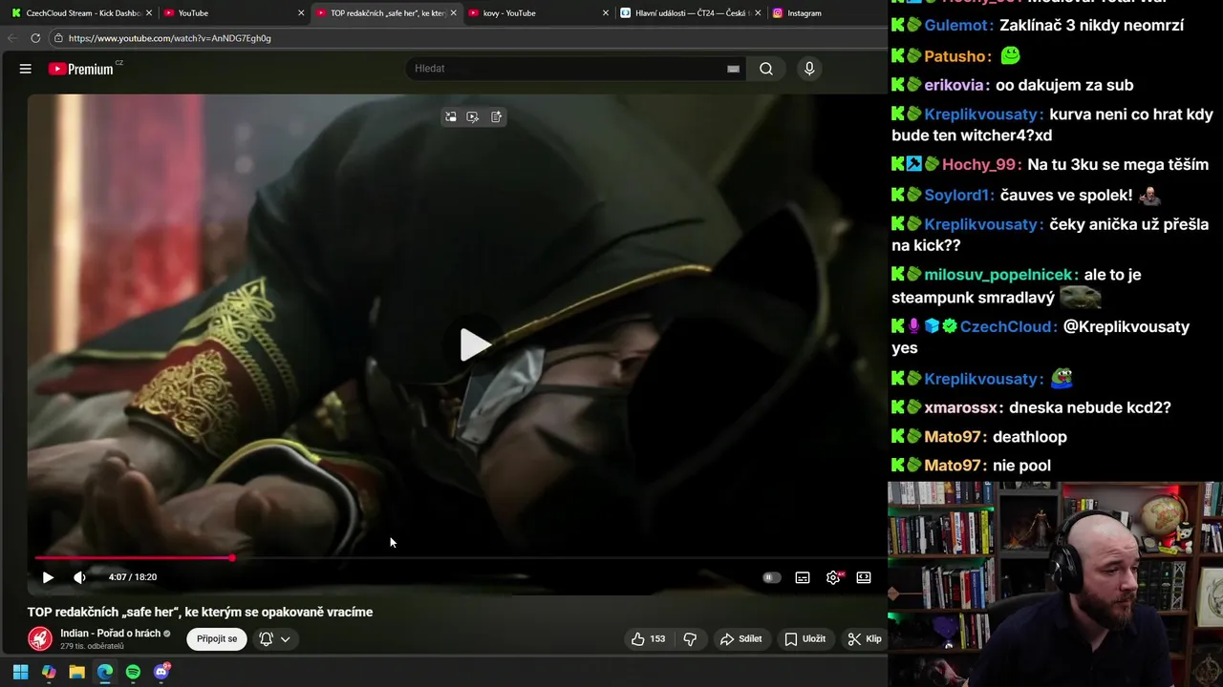The height and width of the screenshot is (687, 1223).
Task: Open Microsoft Edge taskbar icon
Action: click(x=105, y=672)
